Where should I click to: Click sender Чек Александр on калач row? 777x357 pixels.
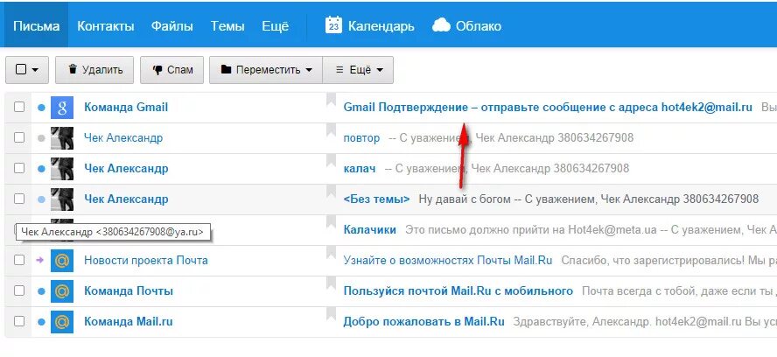(x=126, y=169)
